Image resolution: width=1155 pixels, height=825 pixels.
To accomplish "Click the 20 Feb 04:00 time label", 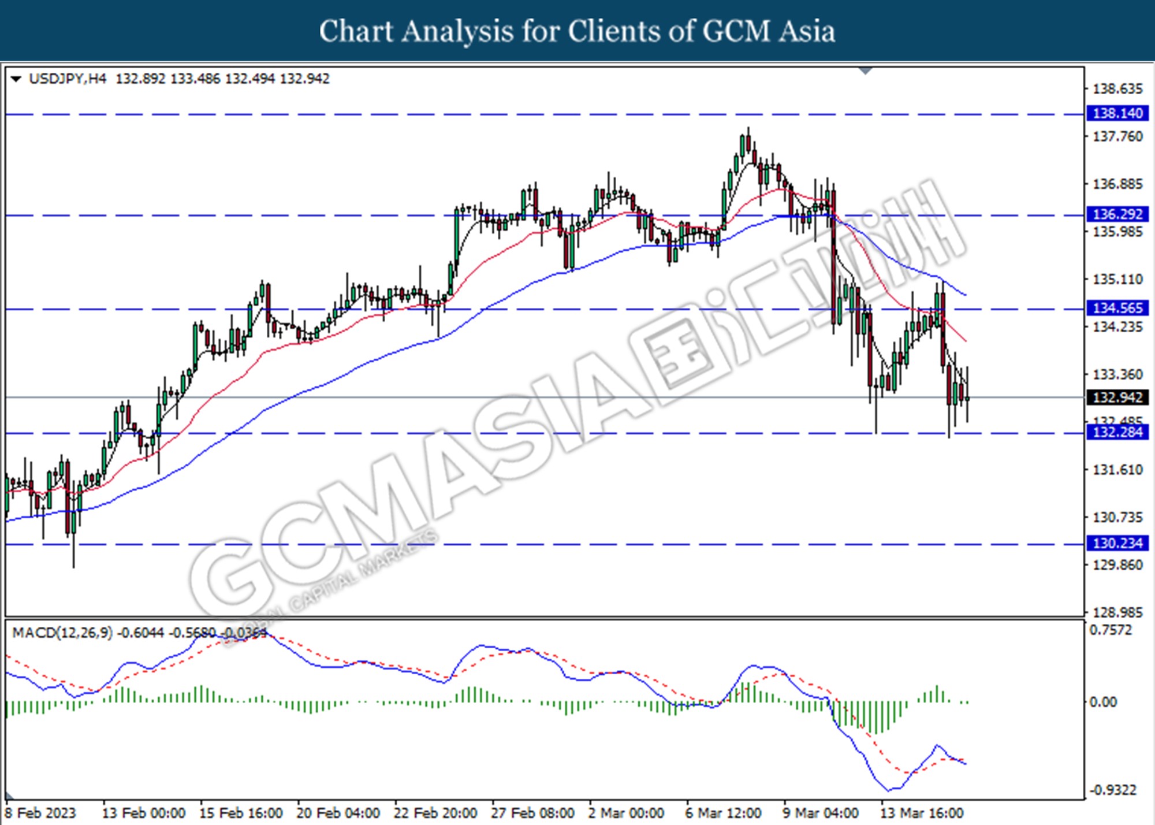I will click(338, 813).
